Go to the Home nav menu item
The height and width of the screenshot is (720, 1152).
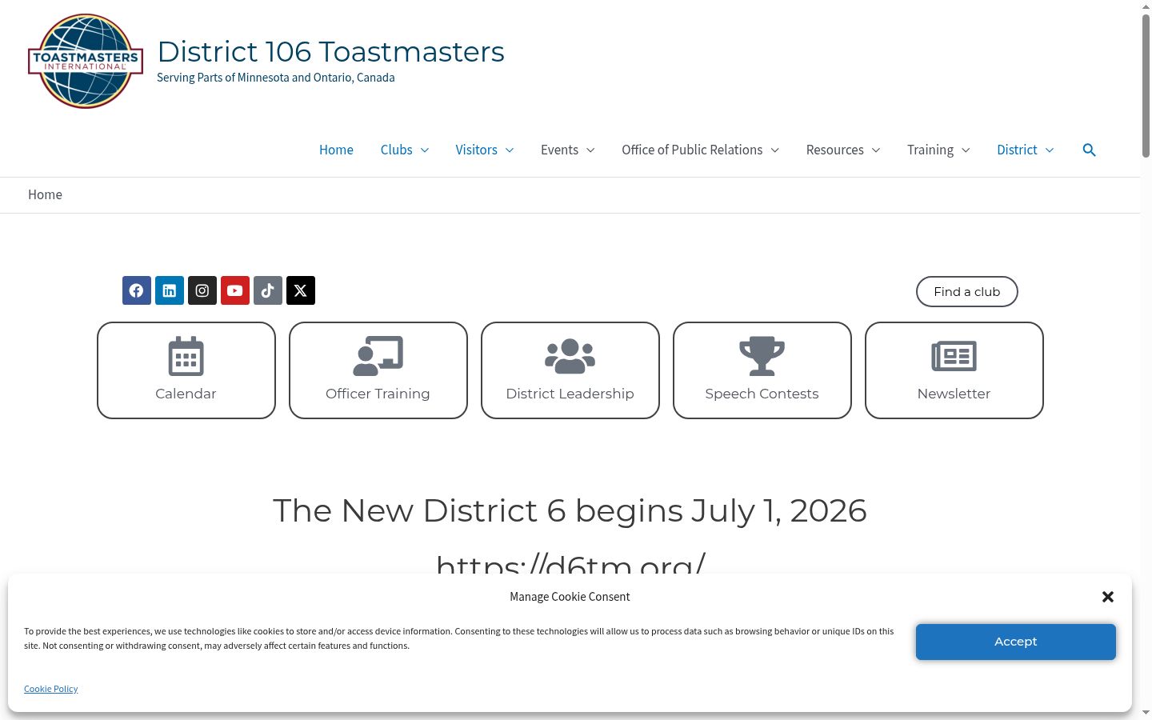[336, 150]
